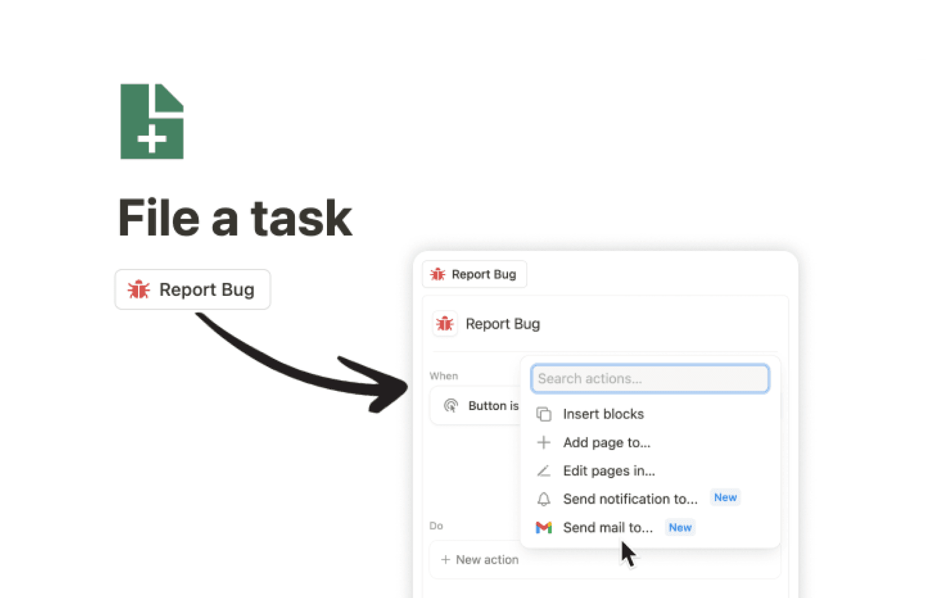Viewport: 927px width, 598px height.
Task: Click the Insert blocks copy icon
Action: tap(543, 414)
